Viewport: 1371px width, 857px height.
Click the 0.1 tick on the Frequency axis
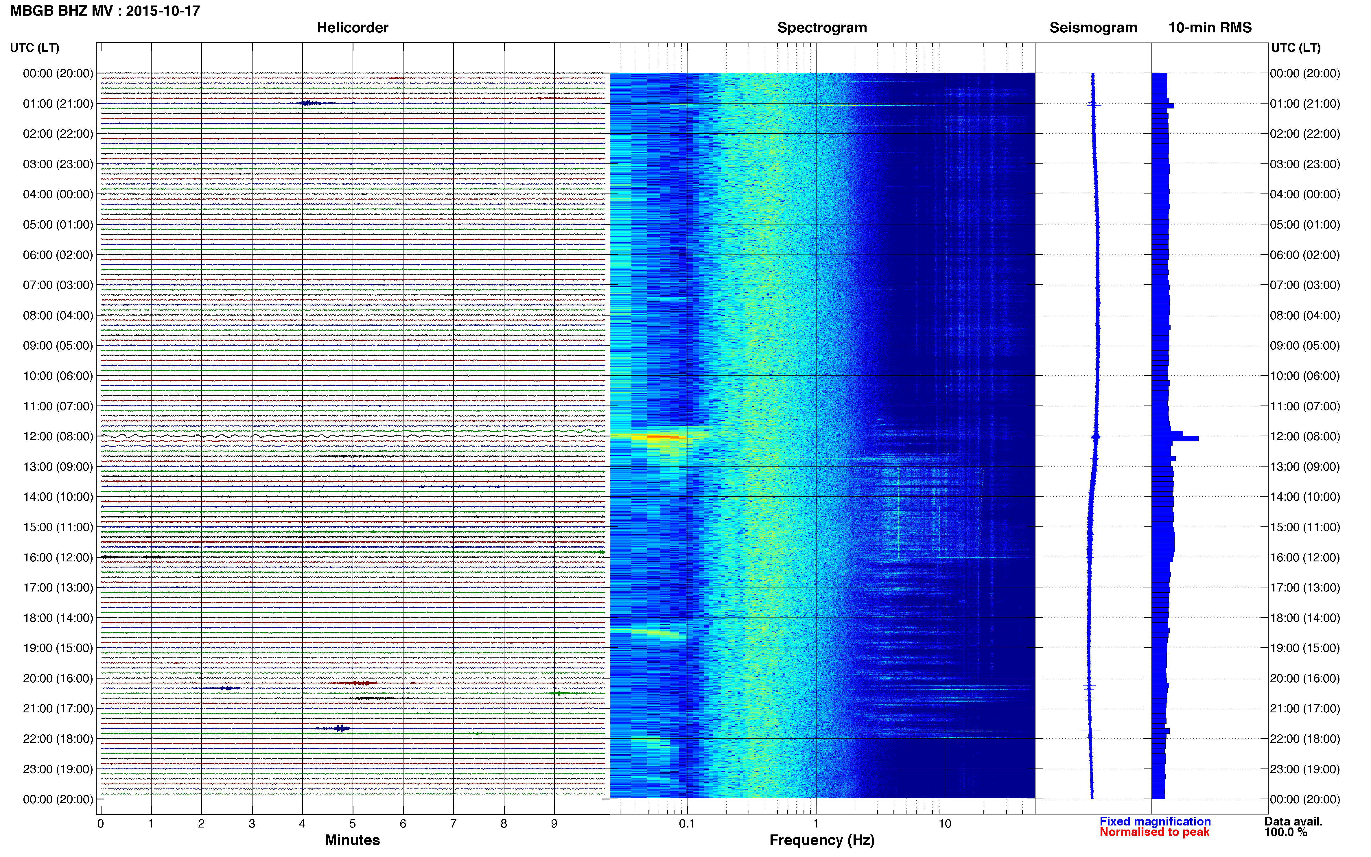coord(687,823)
